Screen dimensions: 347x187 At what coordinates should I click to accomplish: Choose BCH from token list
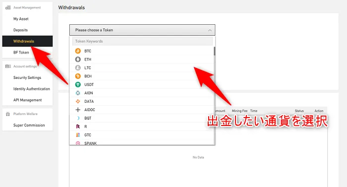142,76
